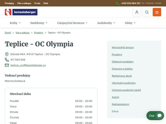Open Autoři sidebar link
The height and width of the screenshot is (124, 166).
(115, 97)
